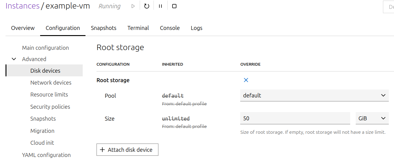Open the GiB size unit dropdown
Image resolution: width=394 pixels, height=164 pixels.
coord(372,118)
